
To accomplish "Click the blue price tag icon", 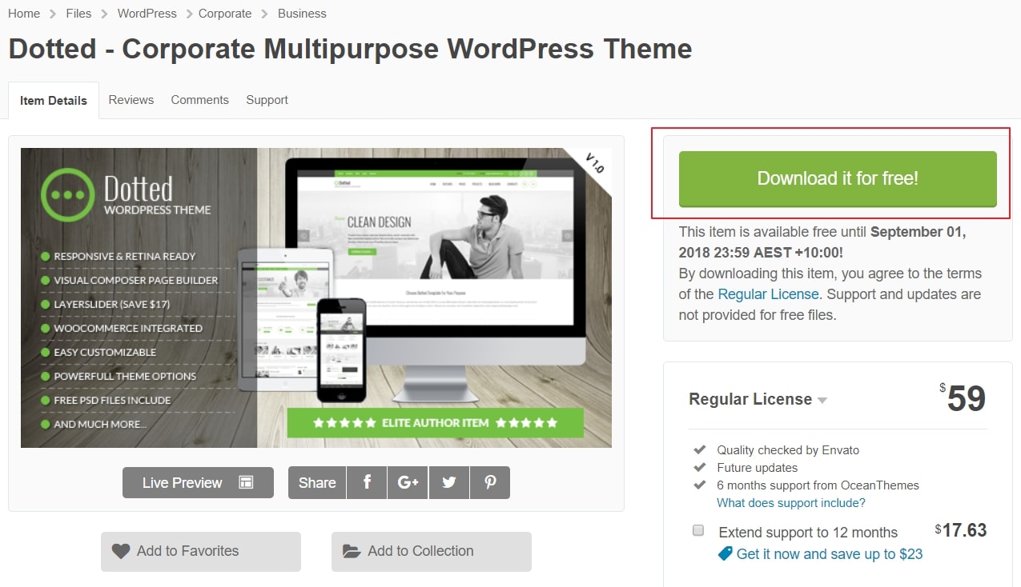I will point(725,553).
